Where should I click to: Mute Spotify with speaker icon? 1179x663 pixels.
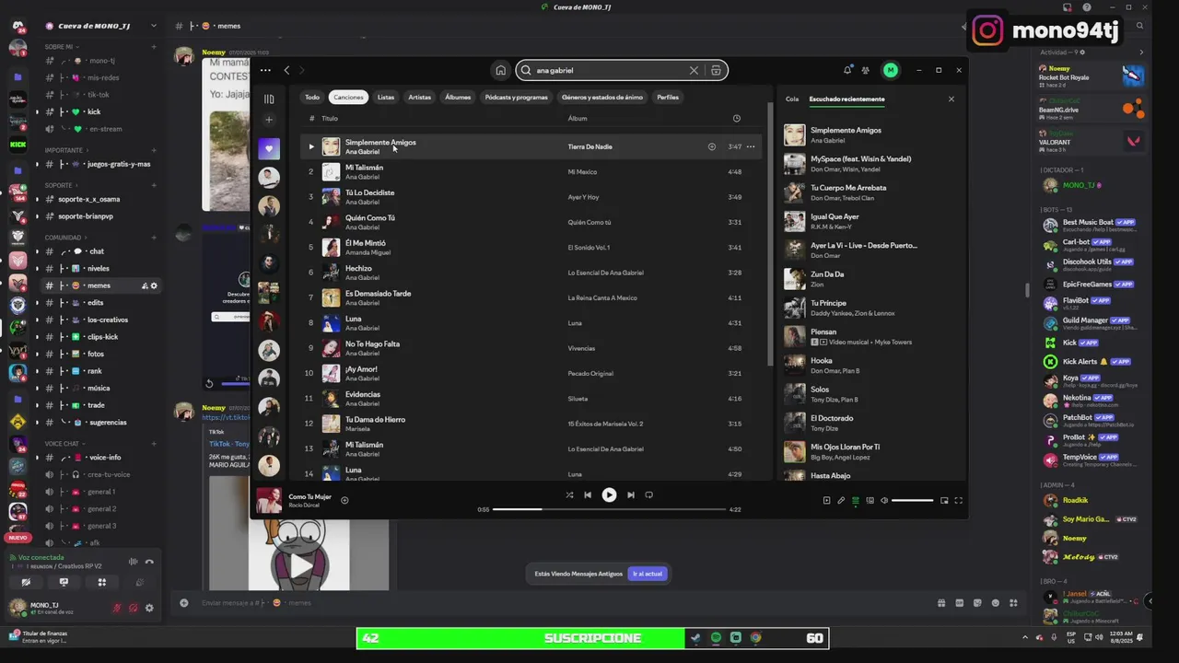pyautogui.click(x=884, y=500)
